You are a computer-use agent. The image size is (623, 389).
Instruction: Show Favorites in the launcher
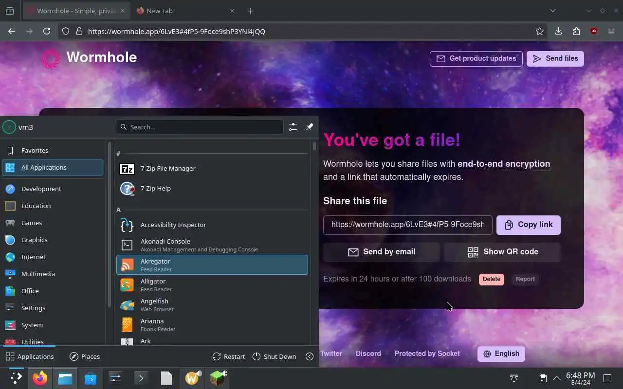click(x=53, y=150)
